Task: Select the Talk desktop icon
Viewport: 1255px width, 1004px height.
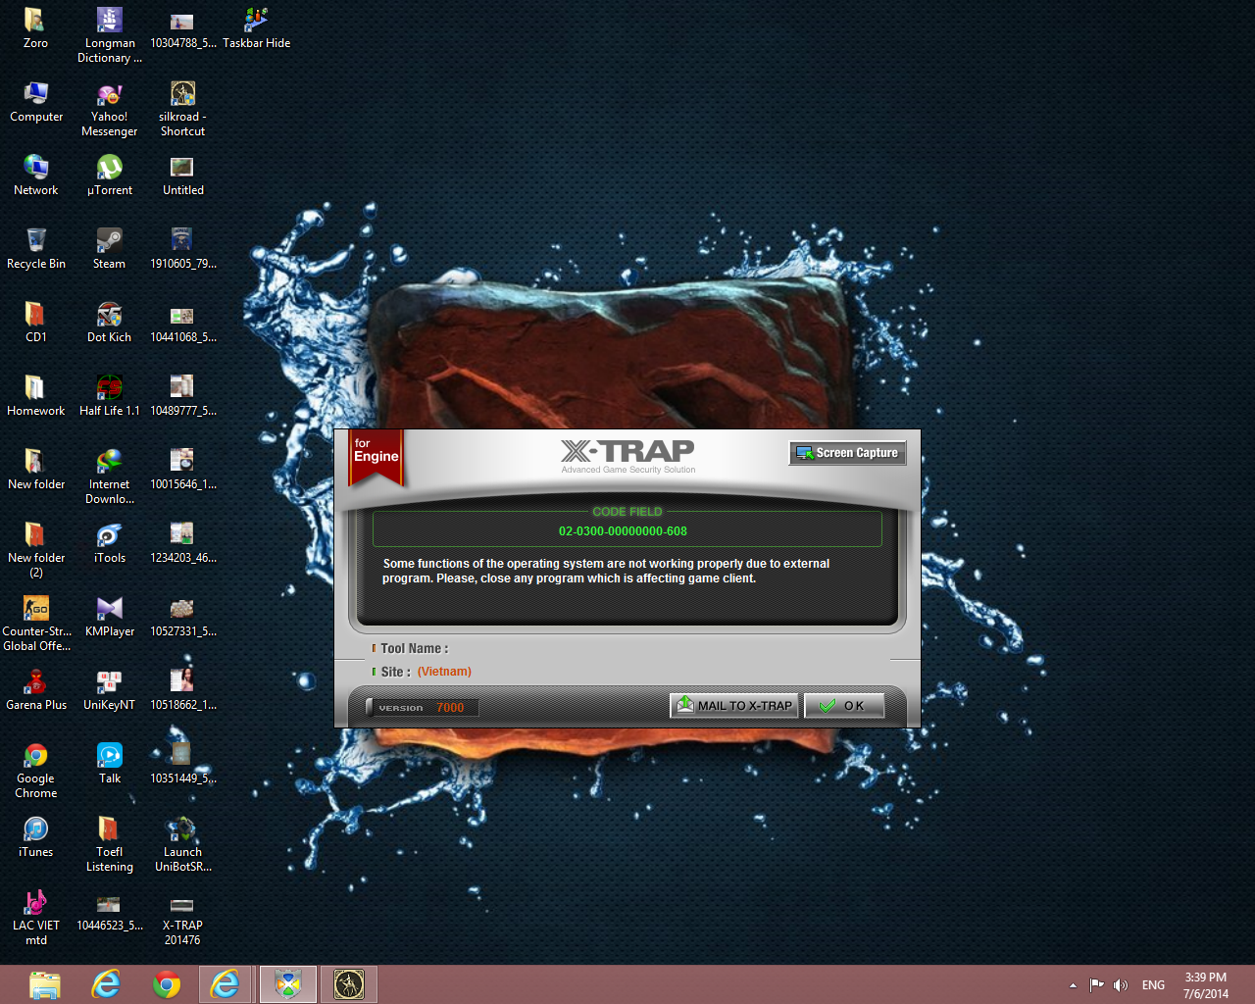Action: click(x=110, y=763)
